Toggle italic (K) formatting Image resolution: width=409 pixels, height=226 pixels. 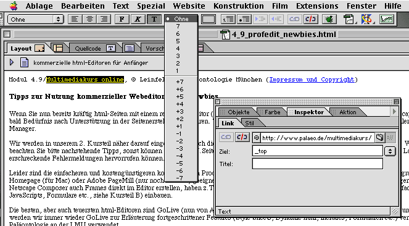[138, 19]
